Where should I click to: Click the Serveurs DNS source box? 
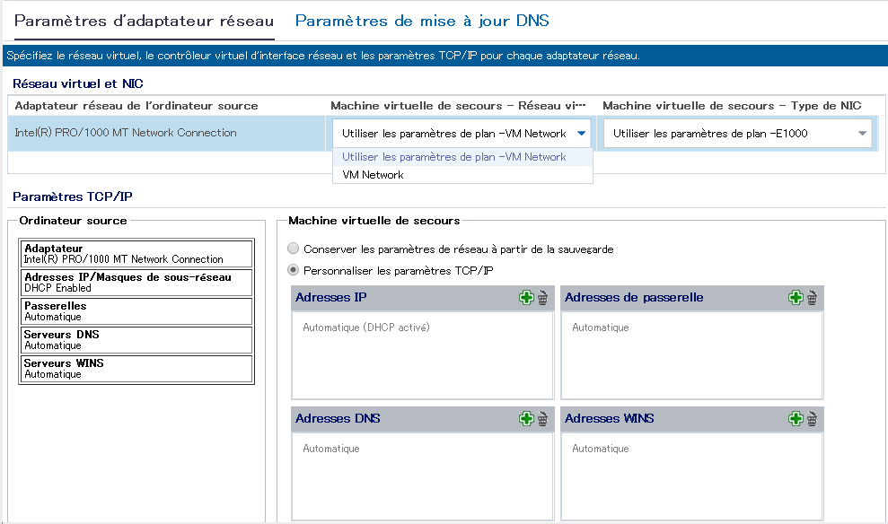coord(136,340)
